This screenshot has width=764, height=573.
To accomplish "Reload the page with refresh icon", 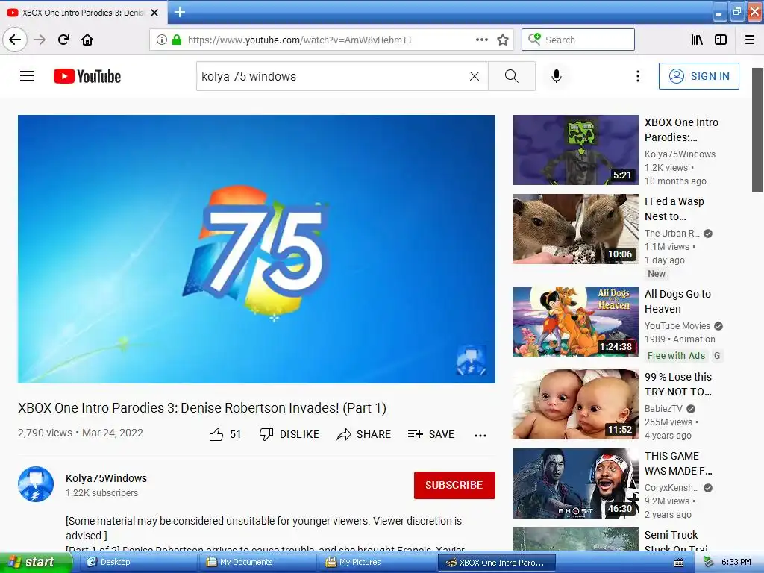I will pyautogui.click(x=63, y=40).
